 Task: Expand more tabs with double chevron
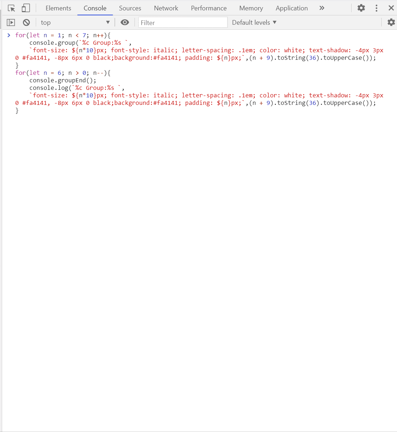click(322, 8)
